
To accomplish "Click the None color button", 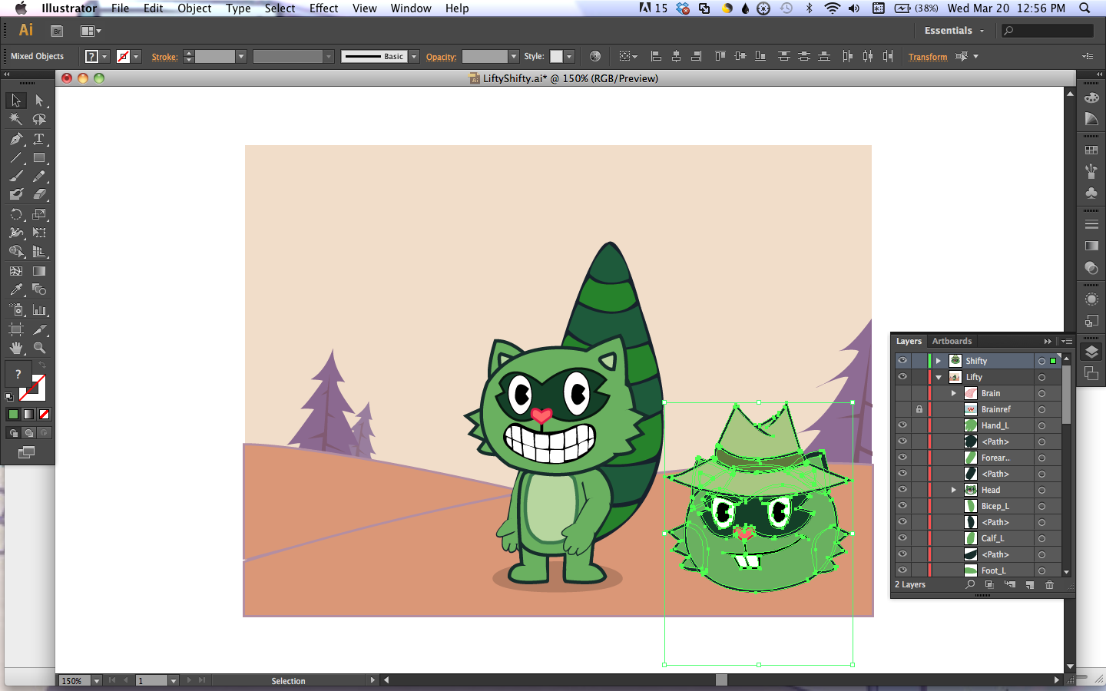I will click(x=45, y=415).
